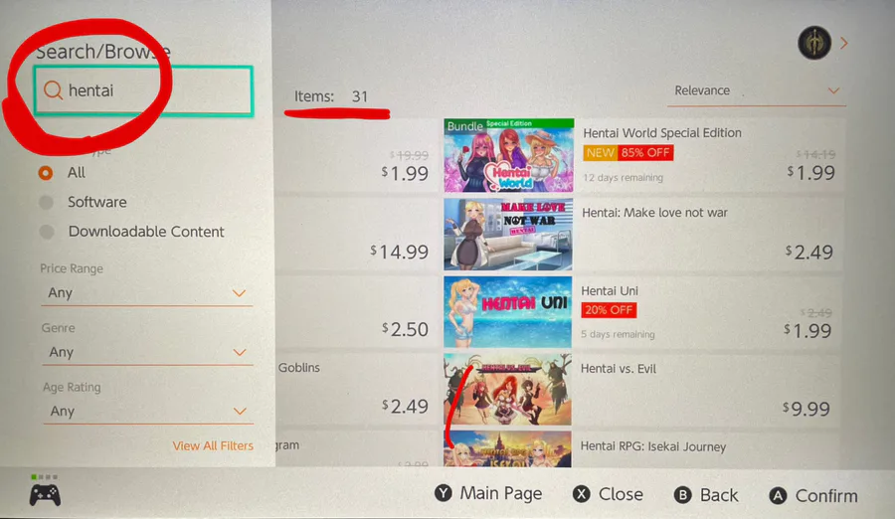
Task: Click the X button Close icon
Action: coord(581,494)
